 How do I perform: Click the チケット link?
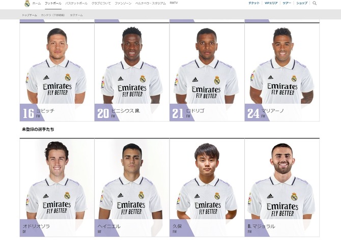pos(254,3)
